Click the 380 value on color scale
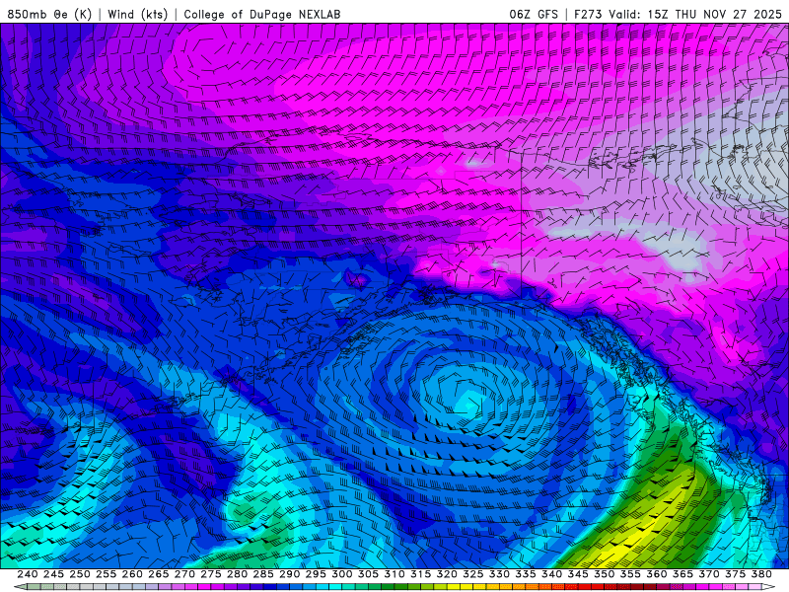The height and width of the screenshot is (592, 789). coord(760,574)
